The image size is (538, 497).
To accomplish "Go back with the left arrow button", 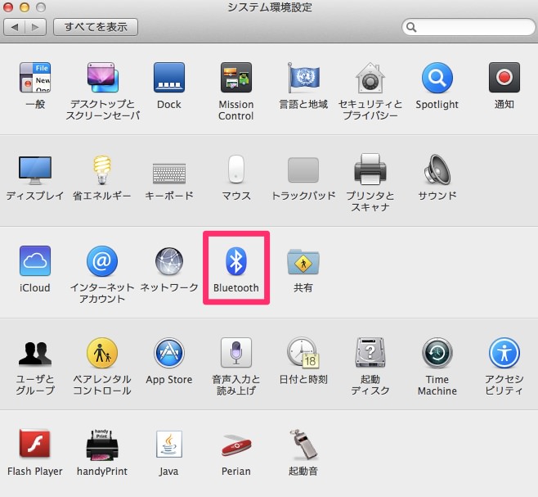I will (15, 27).
